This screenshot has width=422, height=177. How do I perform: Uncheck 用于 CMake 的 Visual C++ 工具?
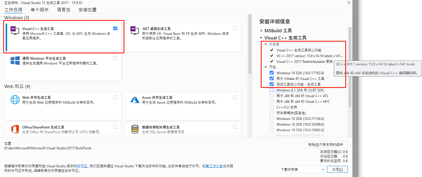point(271,79)
